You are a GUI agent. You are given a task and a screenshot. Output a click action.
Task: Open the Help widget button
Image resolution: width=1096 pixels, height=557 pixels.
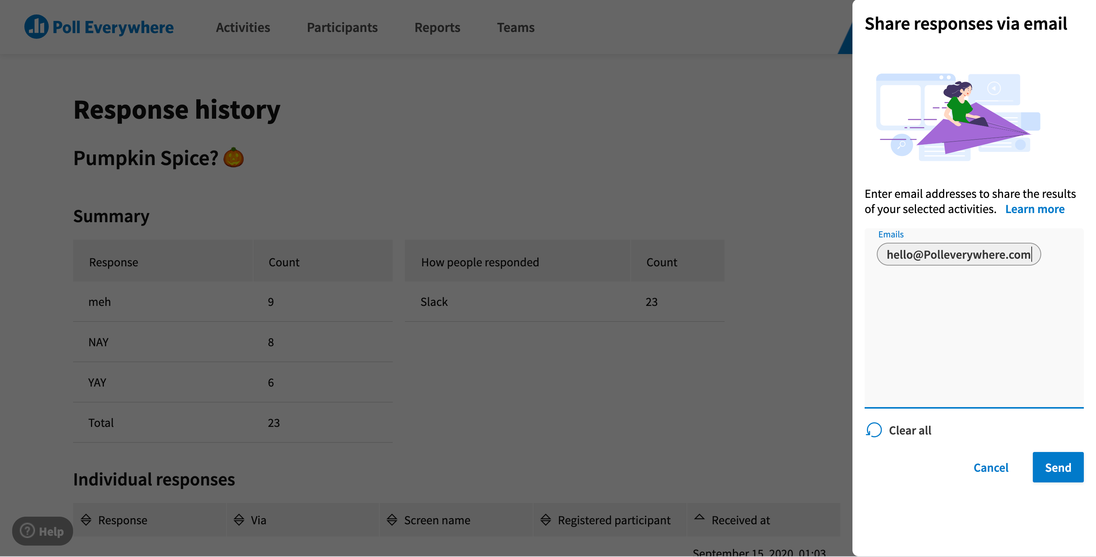42,531
